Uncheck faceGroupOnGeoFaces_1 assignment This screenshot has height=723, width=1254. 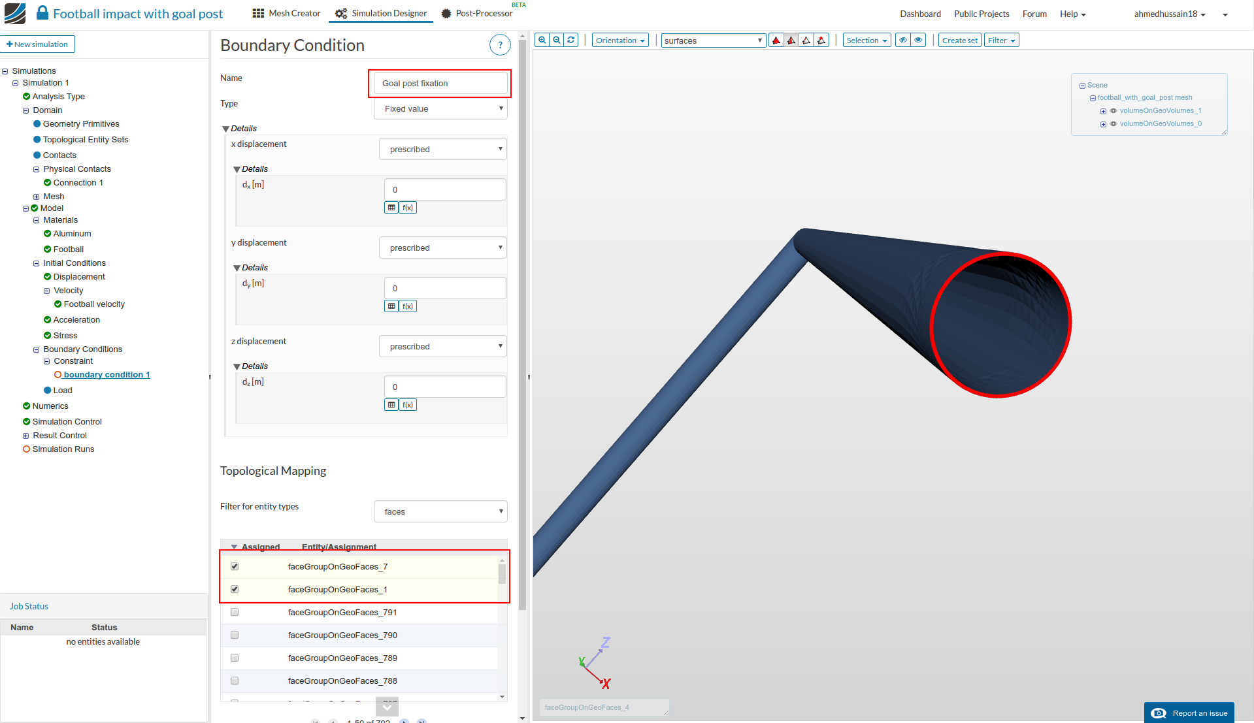235,589
